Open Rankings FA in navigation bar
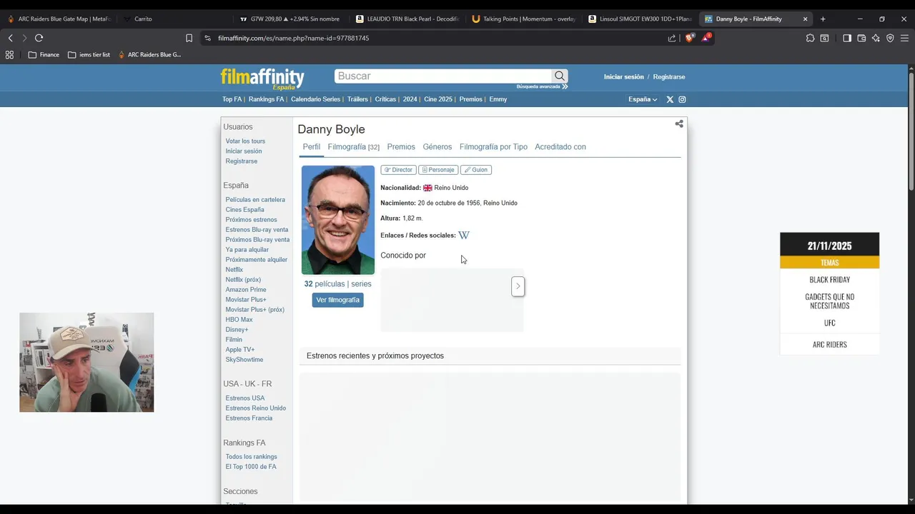 click(266, 99)
